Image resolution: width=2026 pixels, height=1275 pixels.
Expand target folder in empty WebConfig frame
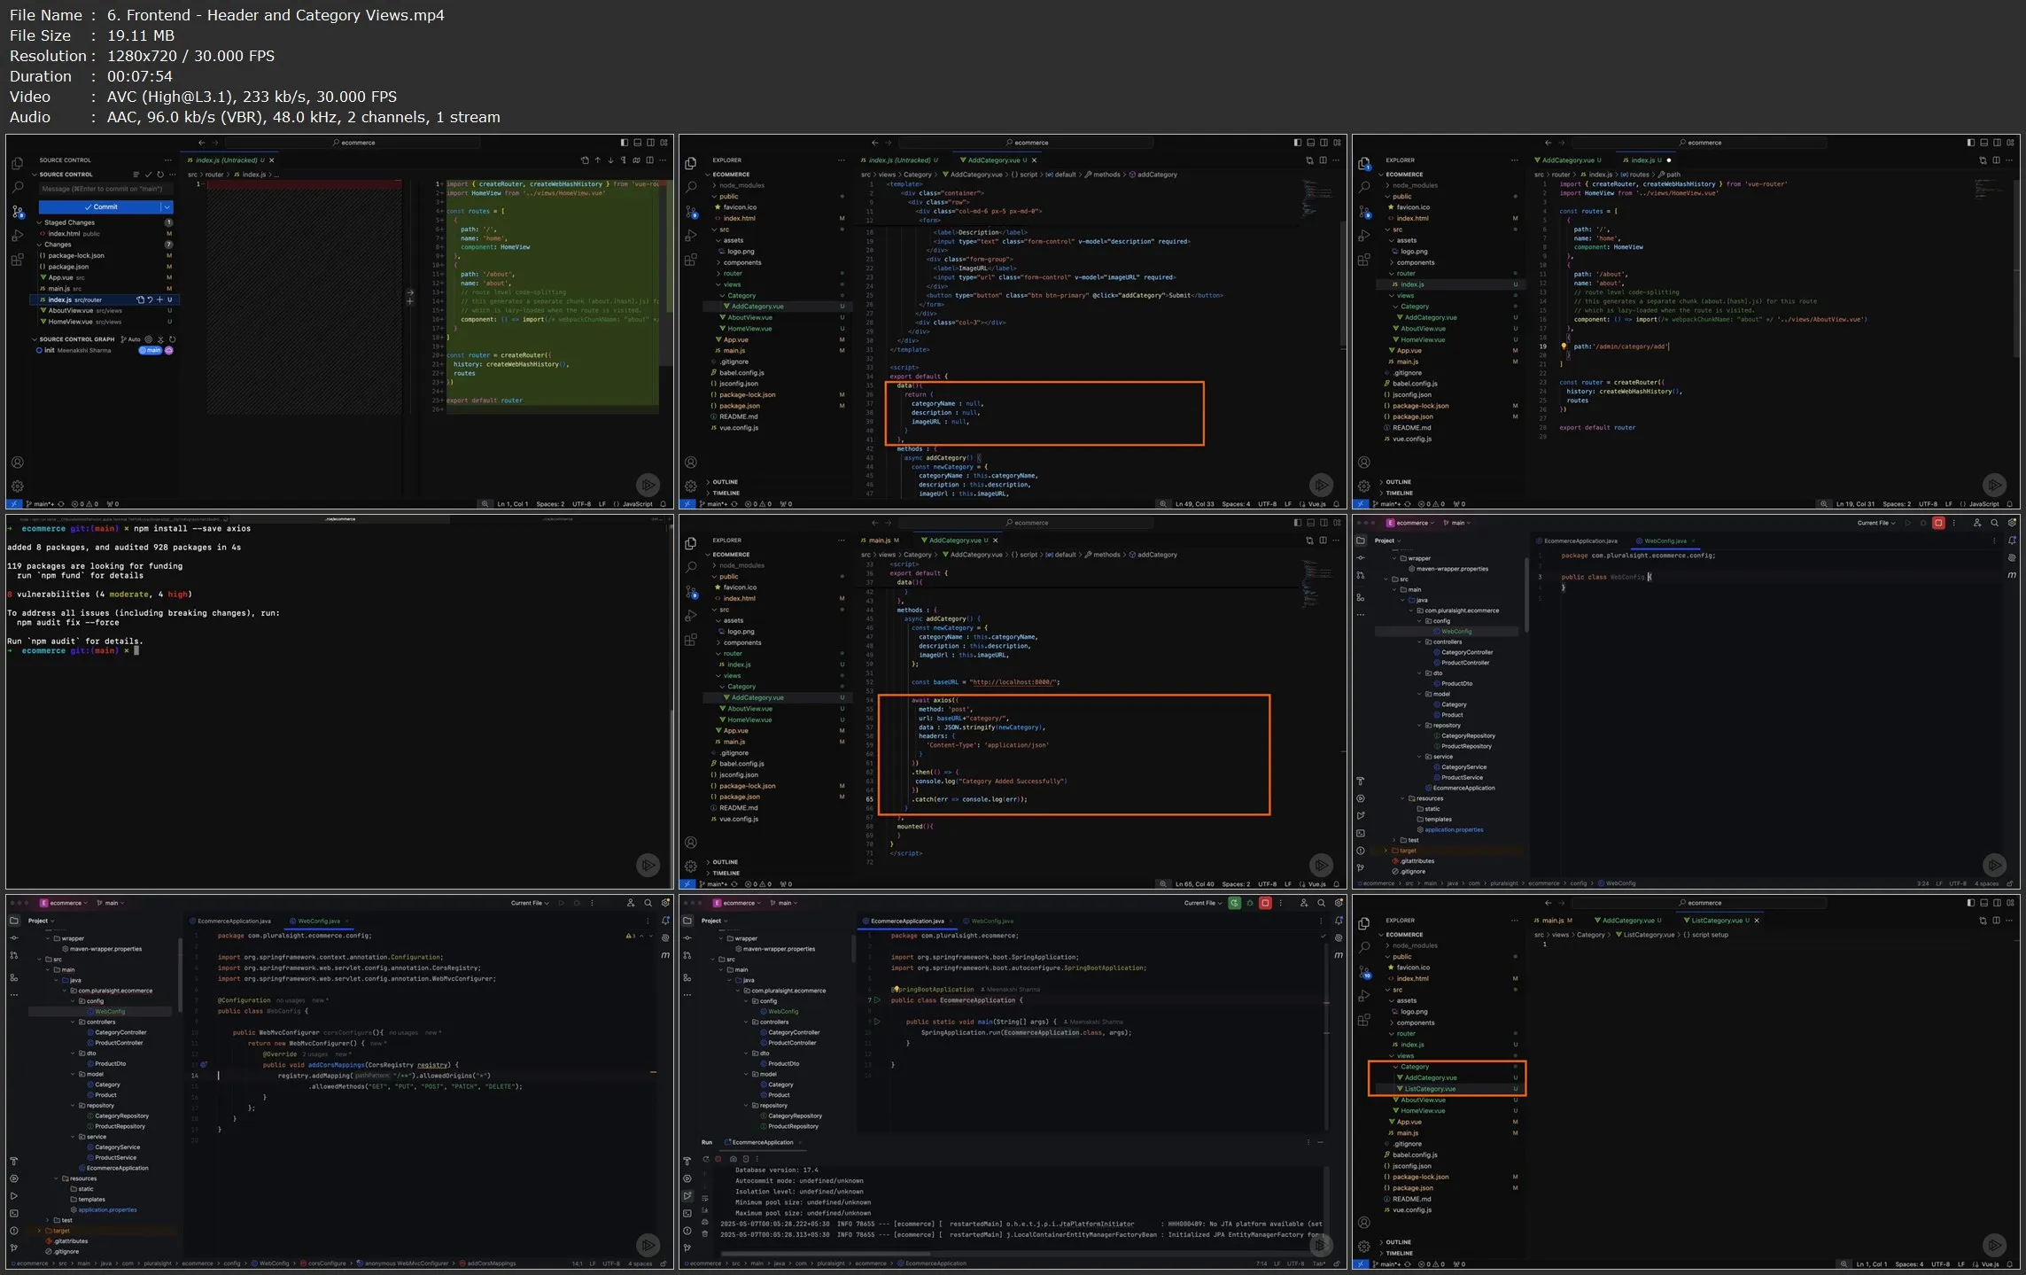pos(1386,851)
